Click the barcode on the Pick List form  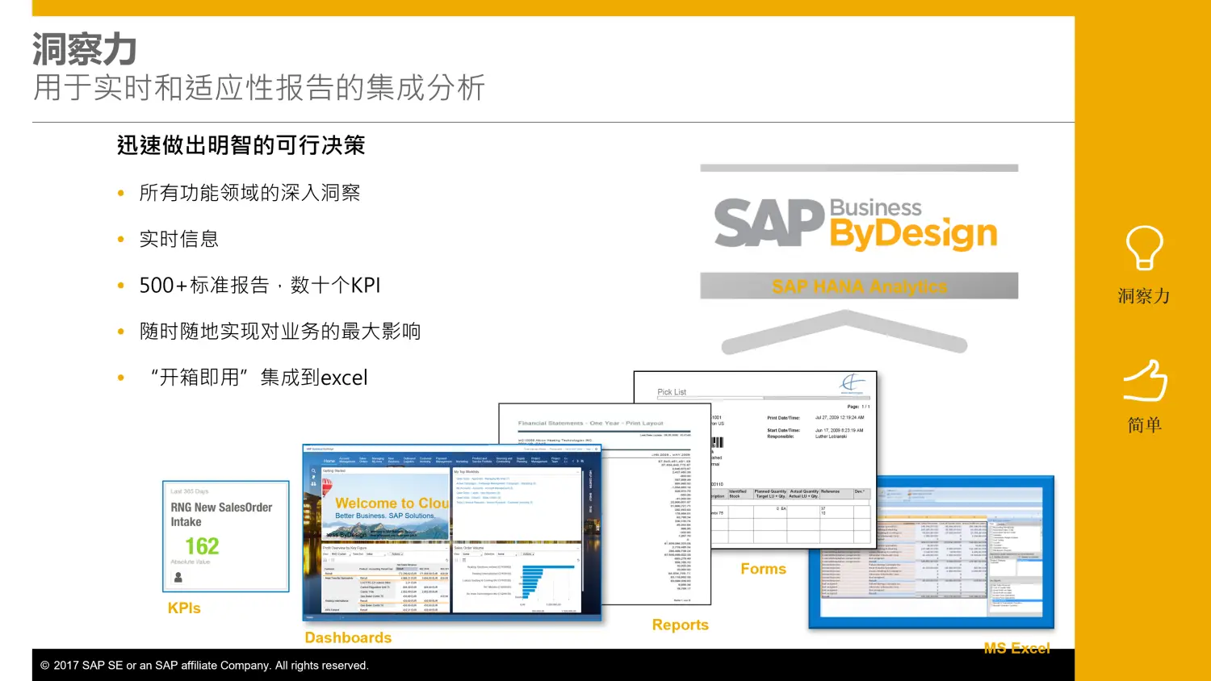click(x=717, y=442)
